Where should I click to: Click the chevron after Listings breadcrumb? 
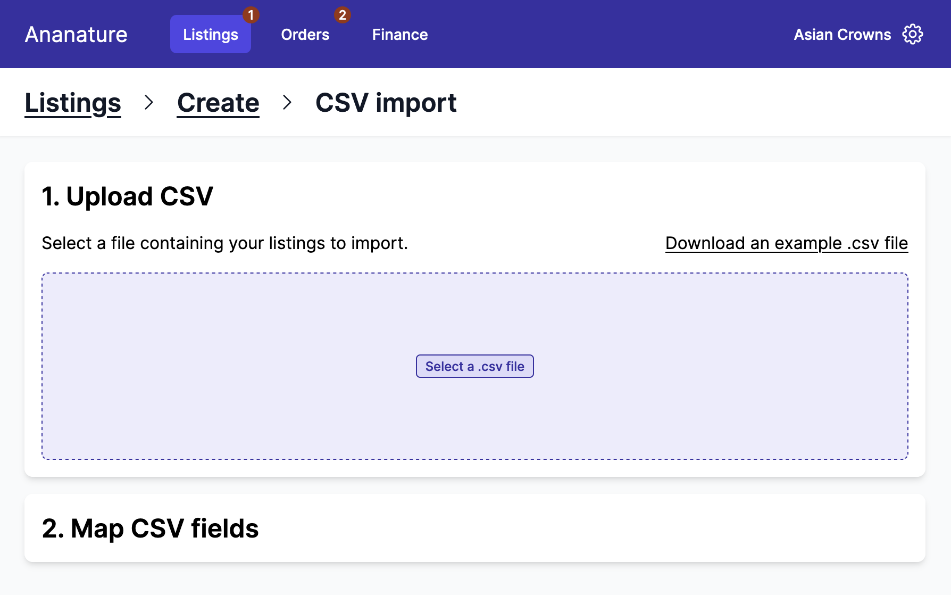pos(149,102)
